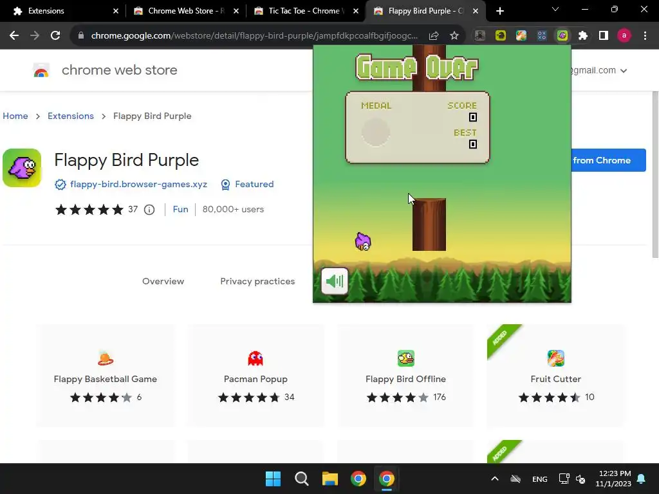Open the first Chrome taskbar icon
This screenshot has height=494, width=659.
click(358, 479)
